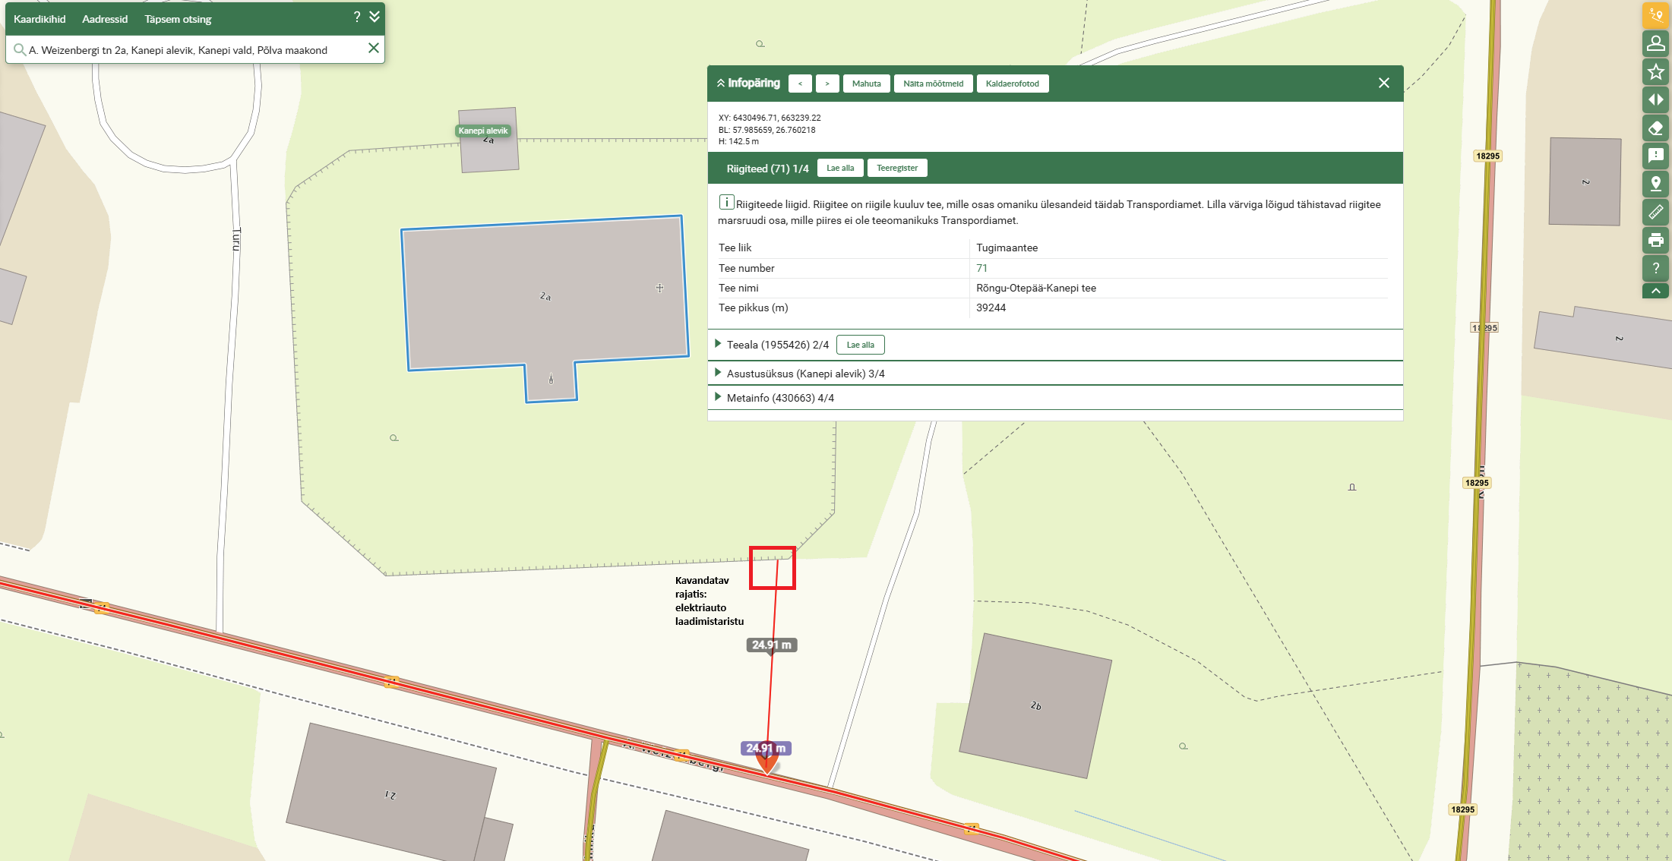Click the star favorites icon
Screen dimensions: 1672x861
1655,71
